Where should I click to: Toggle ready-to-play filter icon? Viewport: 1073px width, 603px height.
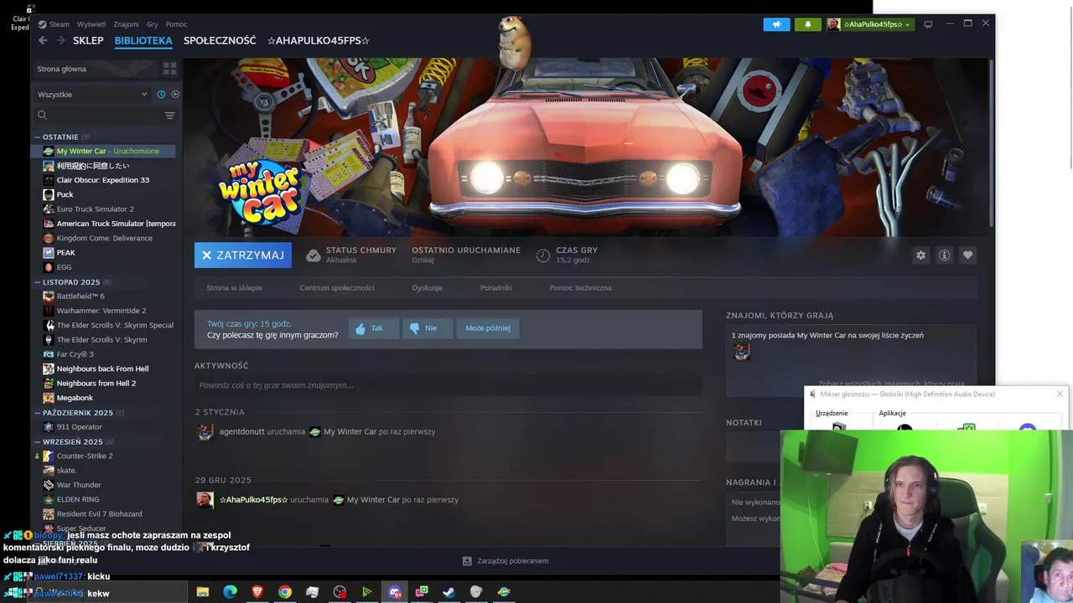tap(175, 94)
